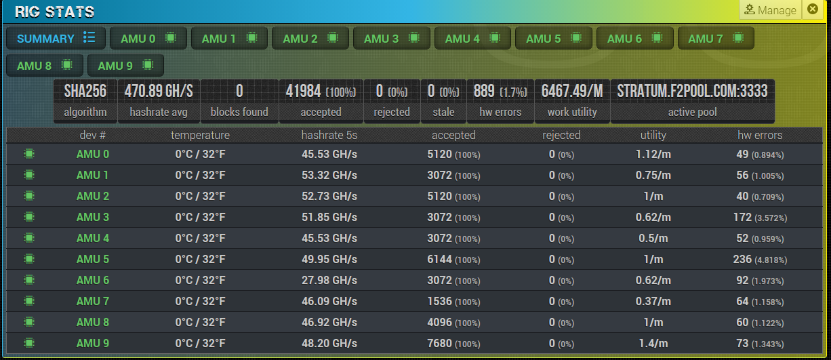The image size is (831, 360).
Task: Close the Rig Stats panel
Action: click(x=812, y=9)
